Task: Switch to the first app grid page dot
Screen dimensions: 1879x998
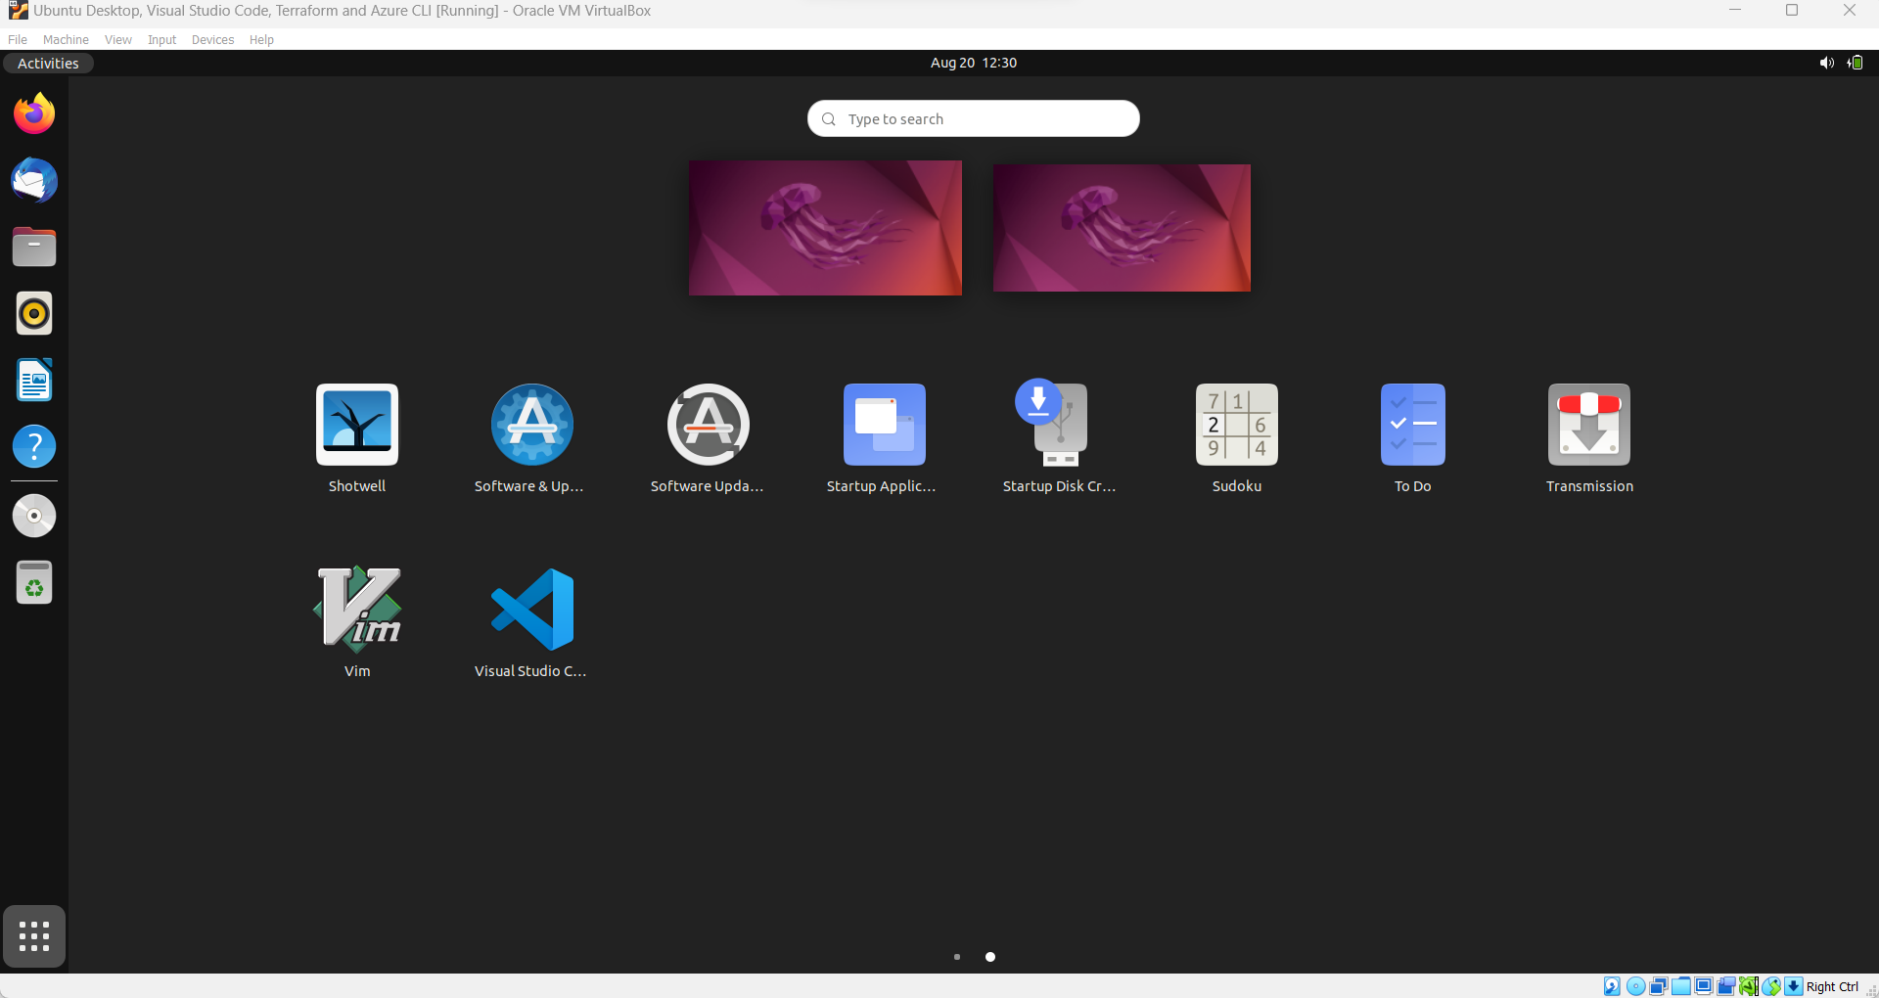Action: pyautogui.click(x=957, y=957)
